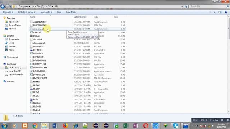Open the Share with dropdown

(46, 12)
